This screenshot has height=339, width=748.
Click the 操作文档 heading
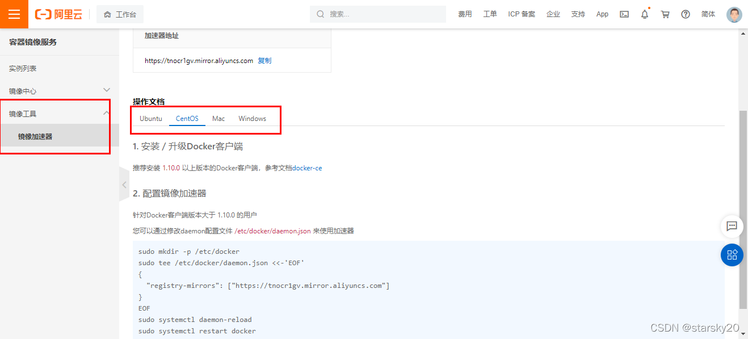149,102
